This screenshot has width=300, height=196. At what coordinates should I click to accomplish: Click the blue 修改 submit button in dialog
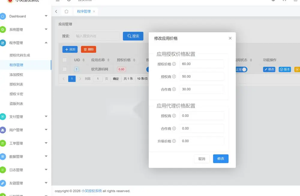pos(220,159)
